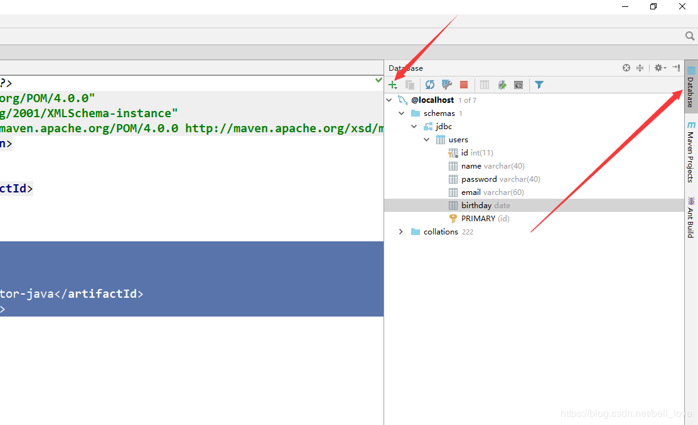Image resolution: width=698 pixels, height=425 pixels.
Task: Refresh the database with the synchronize icon
Action: 429,85
